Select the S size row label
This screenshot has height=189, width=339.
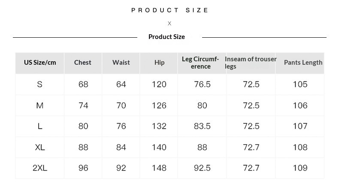click(40, 84)
